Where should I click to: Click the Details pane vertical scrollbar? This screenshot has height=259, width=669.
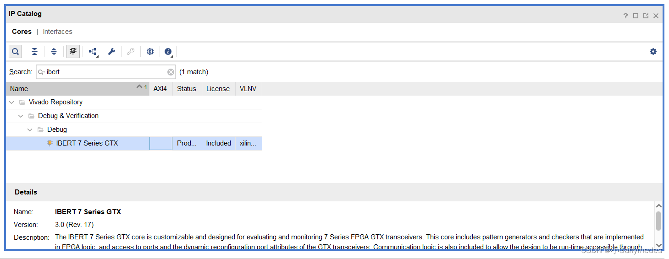(x=658, y=221)
